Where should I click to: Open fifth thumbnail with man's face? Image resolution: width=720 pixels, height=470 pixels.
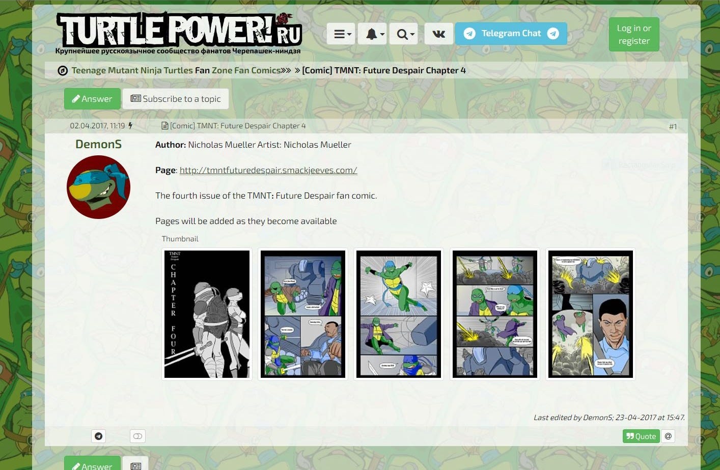click(591, 314)
